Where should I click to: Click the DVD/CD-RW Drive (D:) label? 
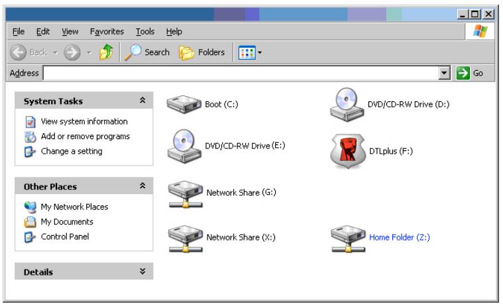(408, 105)
